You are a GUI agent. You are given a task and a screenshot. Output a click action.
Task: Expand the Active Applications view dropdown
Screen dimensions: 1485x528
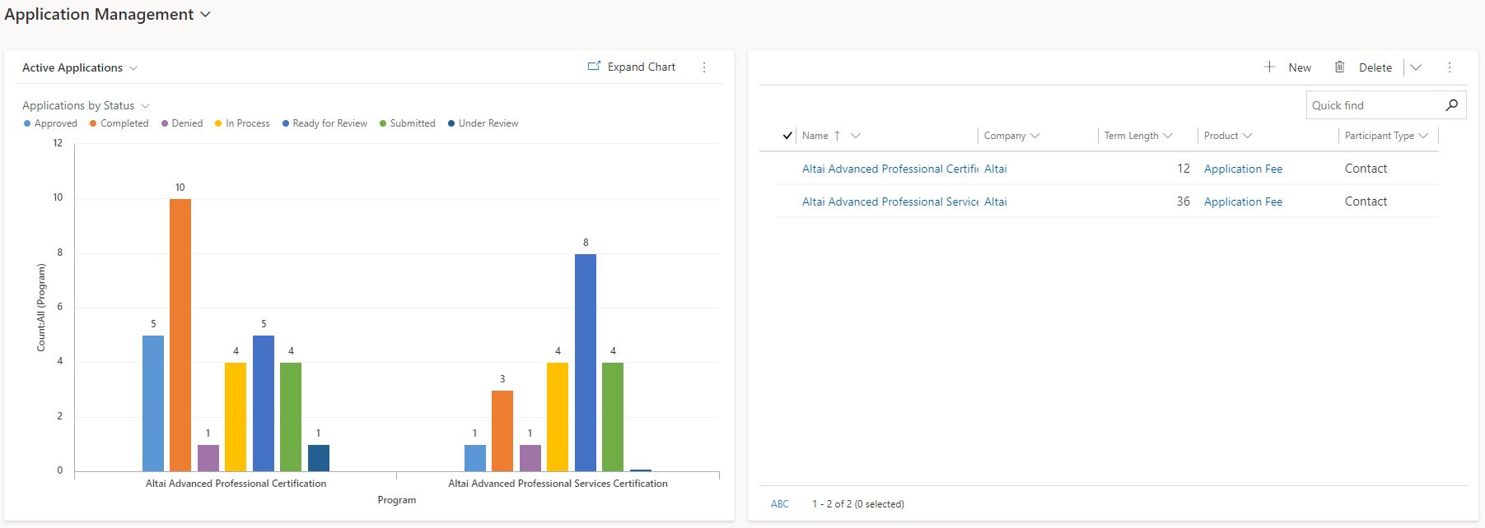pyautogui.click(x=133, y=68)
